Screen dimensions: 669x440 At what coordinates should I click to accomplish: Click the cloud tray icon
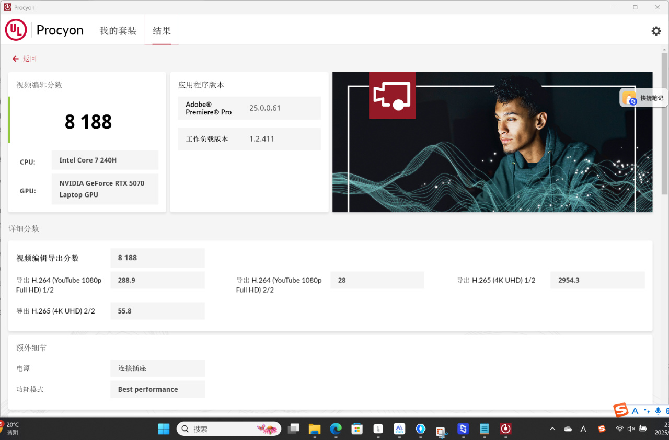(568, 429)
